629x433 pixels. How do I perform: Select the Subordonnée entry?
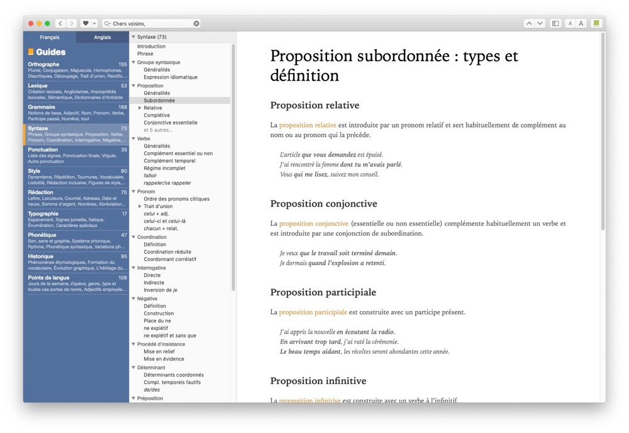(159, 100)
